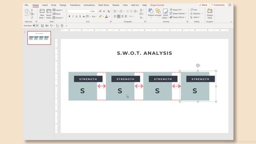
Task: Toggle the AutoSave switch
Action: click(x=36, y=26)
